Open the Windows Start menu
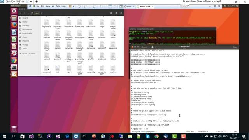 4,136
